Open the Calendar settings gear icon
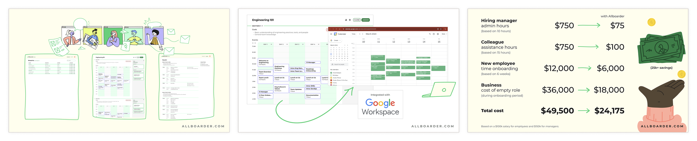The image size is (697, 141). click(x=438, y=34)
